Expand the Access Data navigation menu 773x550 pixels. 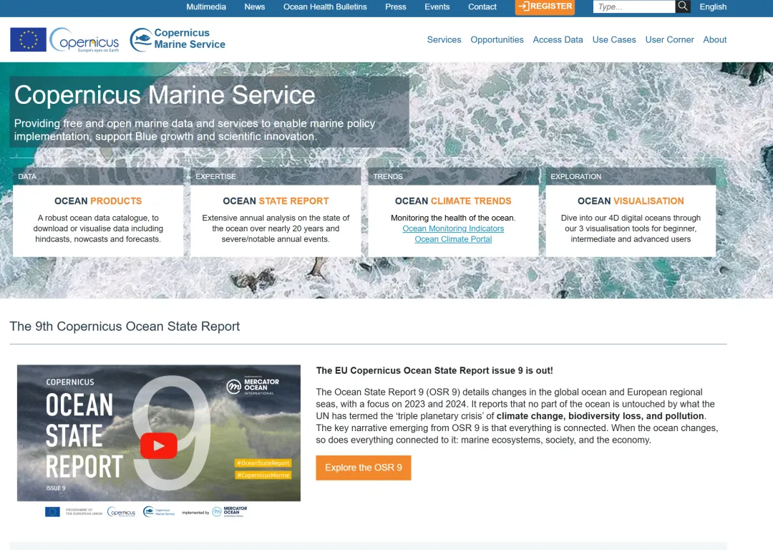coord(558,39)
